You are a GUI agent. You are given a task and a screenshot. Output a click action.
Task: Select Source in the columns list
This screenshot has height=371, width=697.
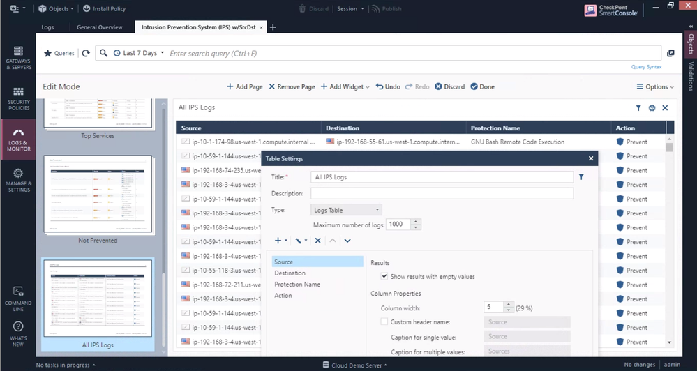(x=317, y=262)
